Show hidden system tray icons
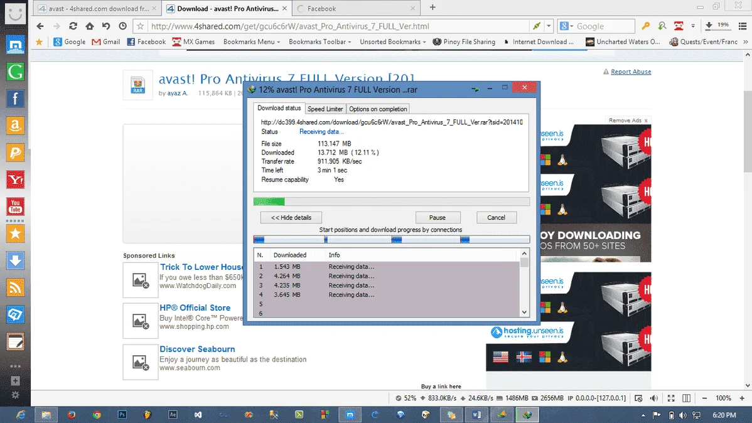The width and height of the screenshot is (752, 423). [643, 415]
